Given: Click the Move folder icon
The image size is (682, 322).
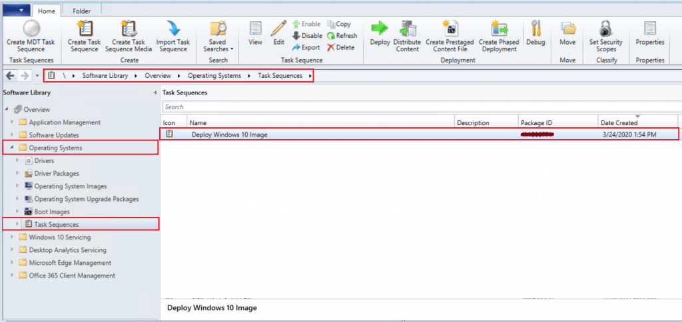Looking at the screenshot, I should point(567,29).
